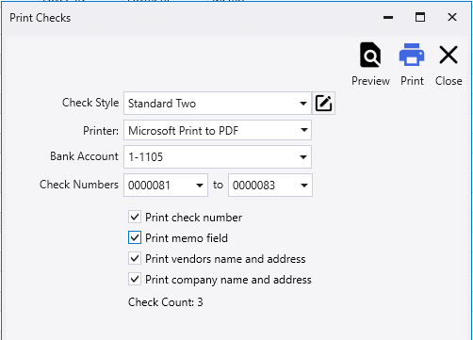Click the Print text label
Viewport: 473px width, 340px height.
point(412,81)
